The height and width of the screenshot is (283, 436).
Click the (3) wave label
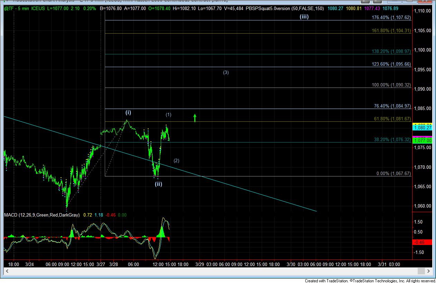click(226, 72)
